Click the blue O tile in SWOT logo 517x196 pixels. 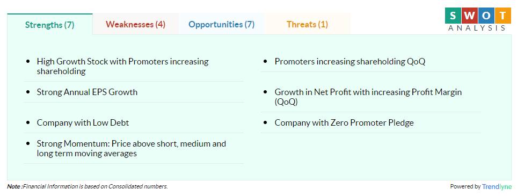(x=485, y=15)
